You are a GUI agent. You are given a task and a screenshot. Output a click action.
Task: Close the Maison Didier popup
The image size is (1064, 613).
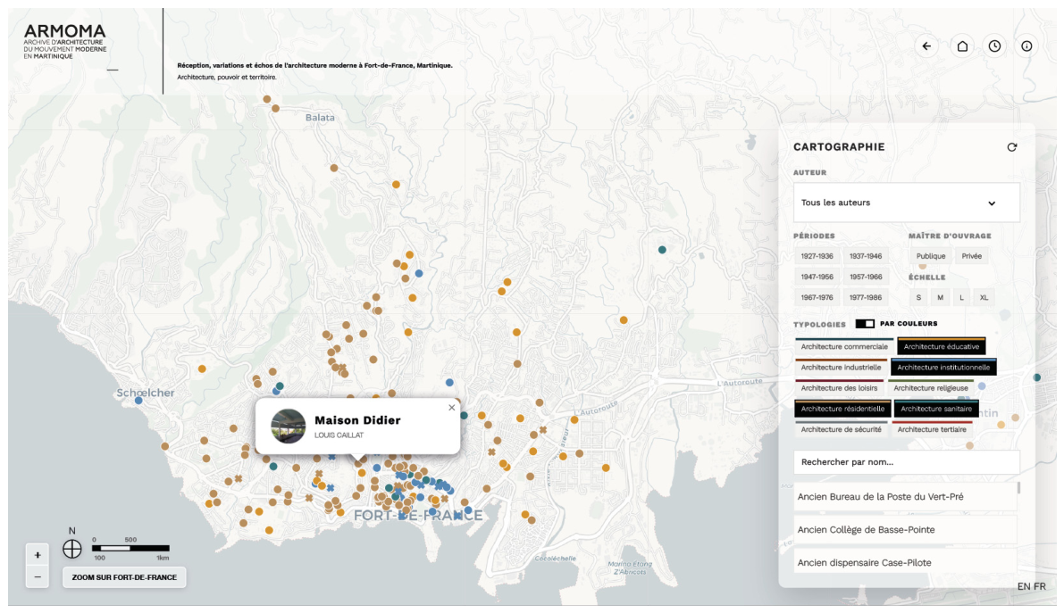pos(452,408)
